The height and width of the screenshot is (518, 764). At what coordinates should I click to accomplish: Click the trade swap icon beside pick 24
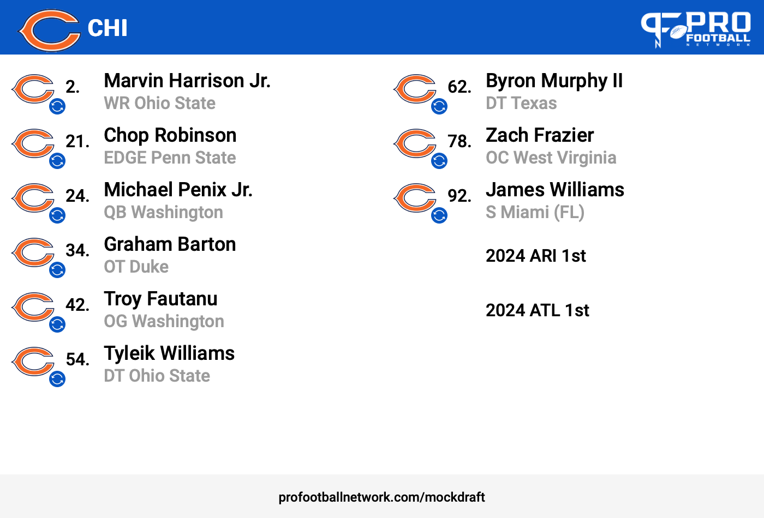pos(57,215)
